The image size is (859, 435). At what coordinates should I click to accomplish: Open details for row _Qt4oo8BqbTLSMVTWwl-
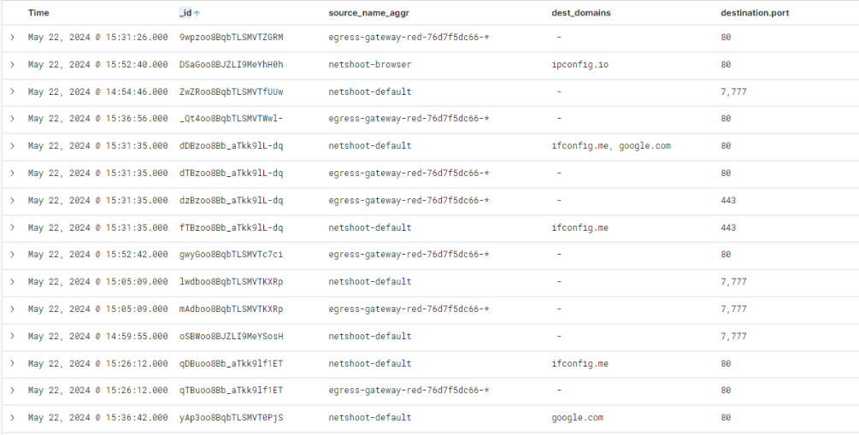point(12,119)
